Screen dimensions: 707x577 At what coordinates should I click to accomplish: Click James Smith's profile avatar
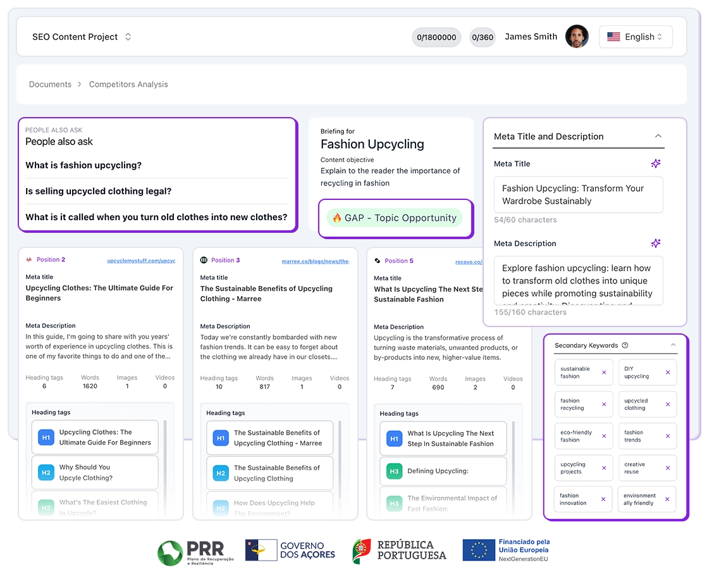(577, 37)
